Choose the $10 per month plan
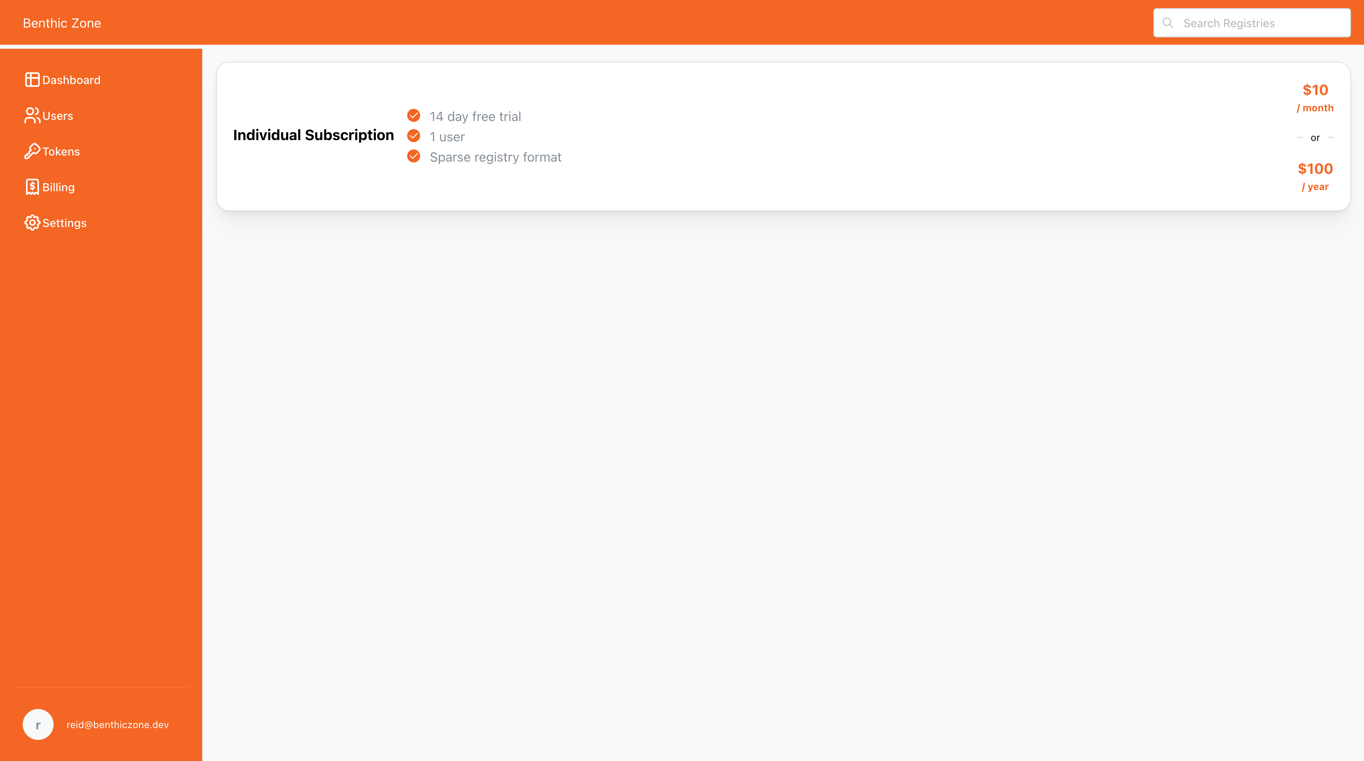The height and width of the screenshot is (761, 1364). tap(1315, 97)
